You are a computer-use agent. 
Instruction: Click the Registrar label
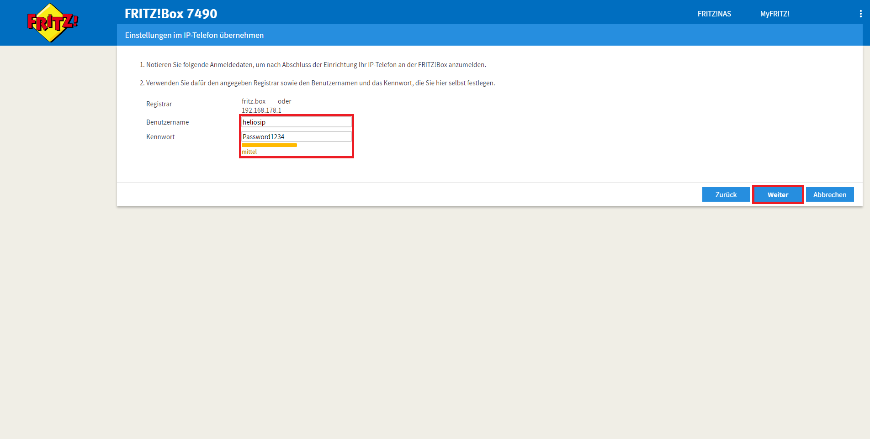click(x=159, y=104)
